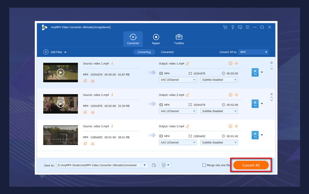This screenshot has width=309, height=194.
Task: Select the Converting tab
Action: point(144,52)
